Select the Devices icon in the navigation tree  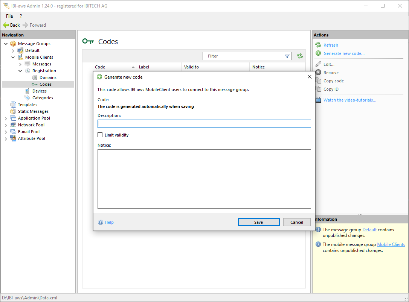pyautogui.click(x=27, y=91)
